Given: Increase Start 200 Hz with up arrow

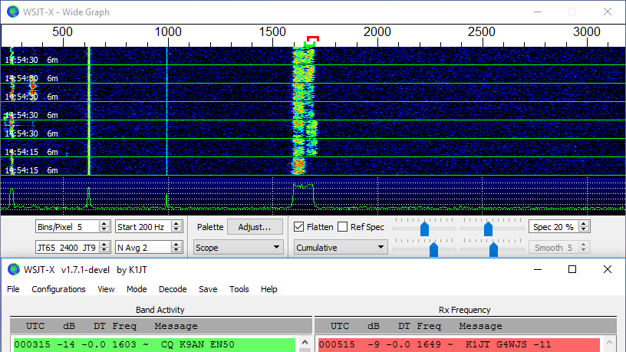Looking at the screenshot, I should click(x=176, y=224).
